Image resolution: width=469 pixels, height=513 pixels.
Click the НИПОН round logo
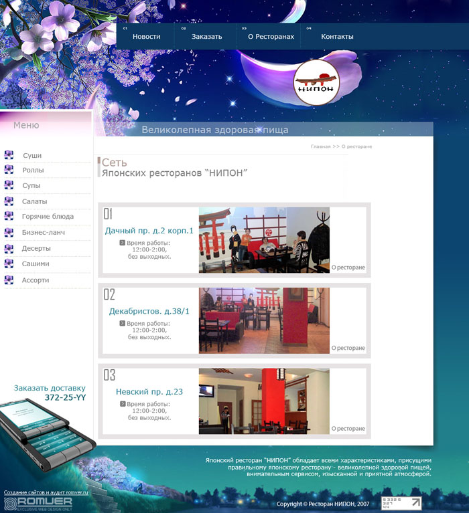pyautogui.click(x=316, y=82)
